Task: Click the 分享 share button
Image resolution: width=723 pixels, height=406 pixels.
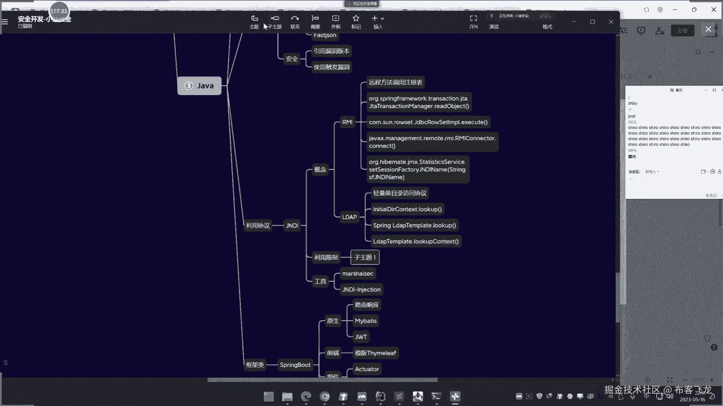Action: [682, 30]
